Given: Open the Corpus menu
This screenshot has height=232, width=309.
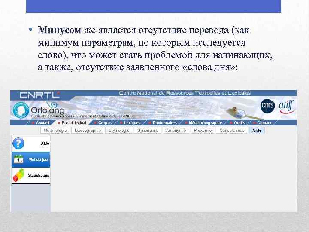Looking at the screenshot, I should coord(105,123).
